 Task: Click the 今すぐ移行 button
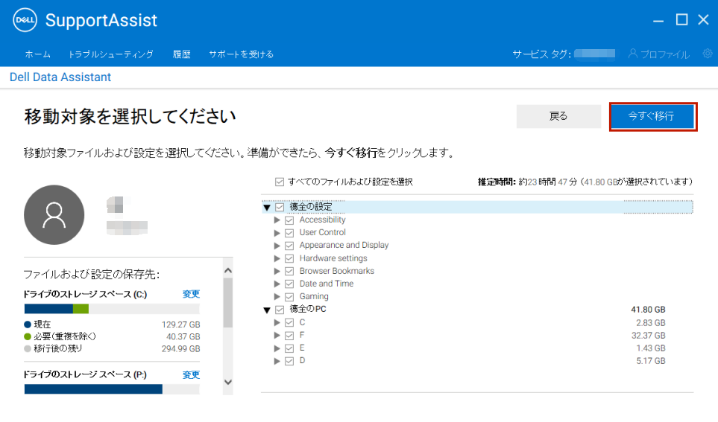click(x=653, y=116)
